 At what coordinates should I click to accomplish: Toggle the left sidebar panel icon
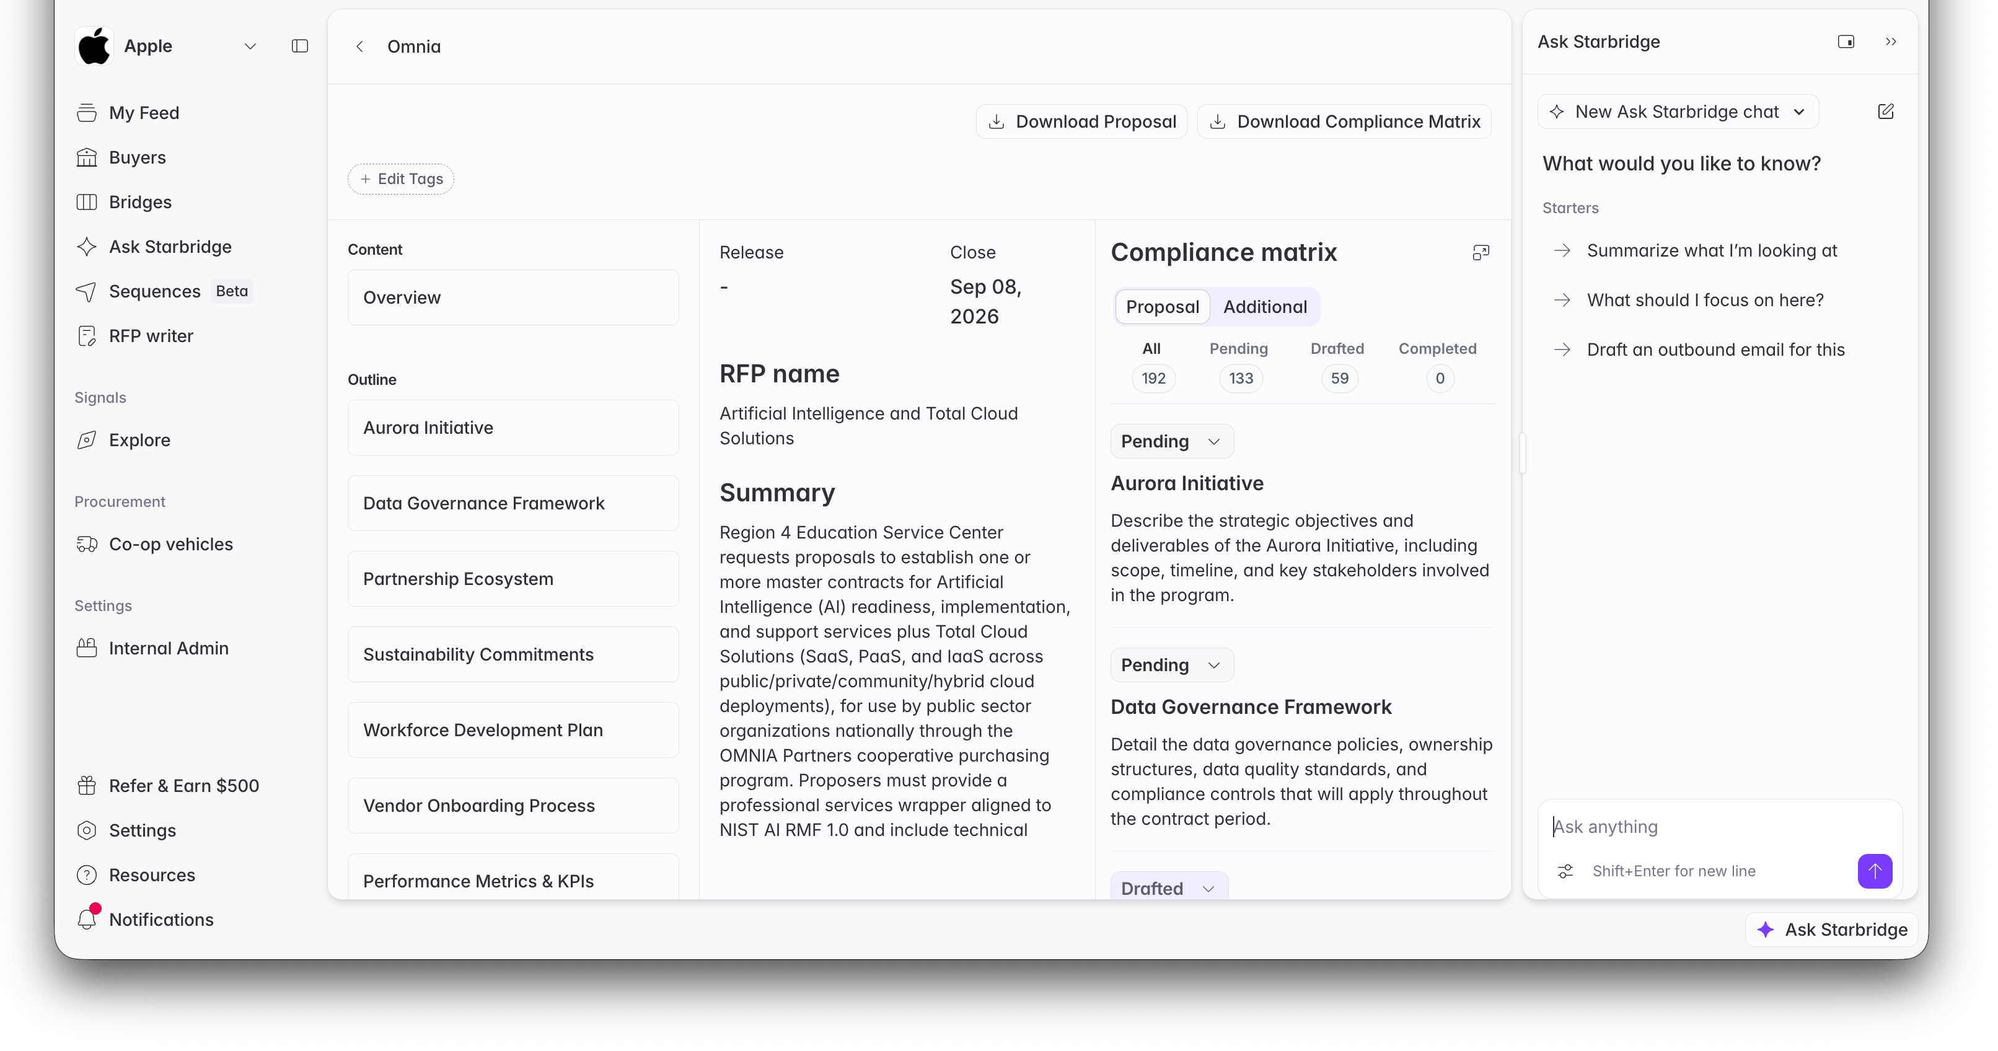(299, 46)
